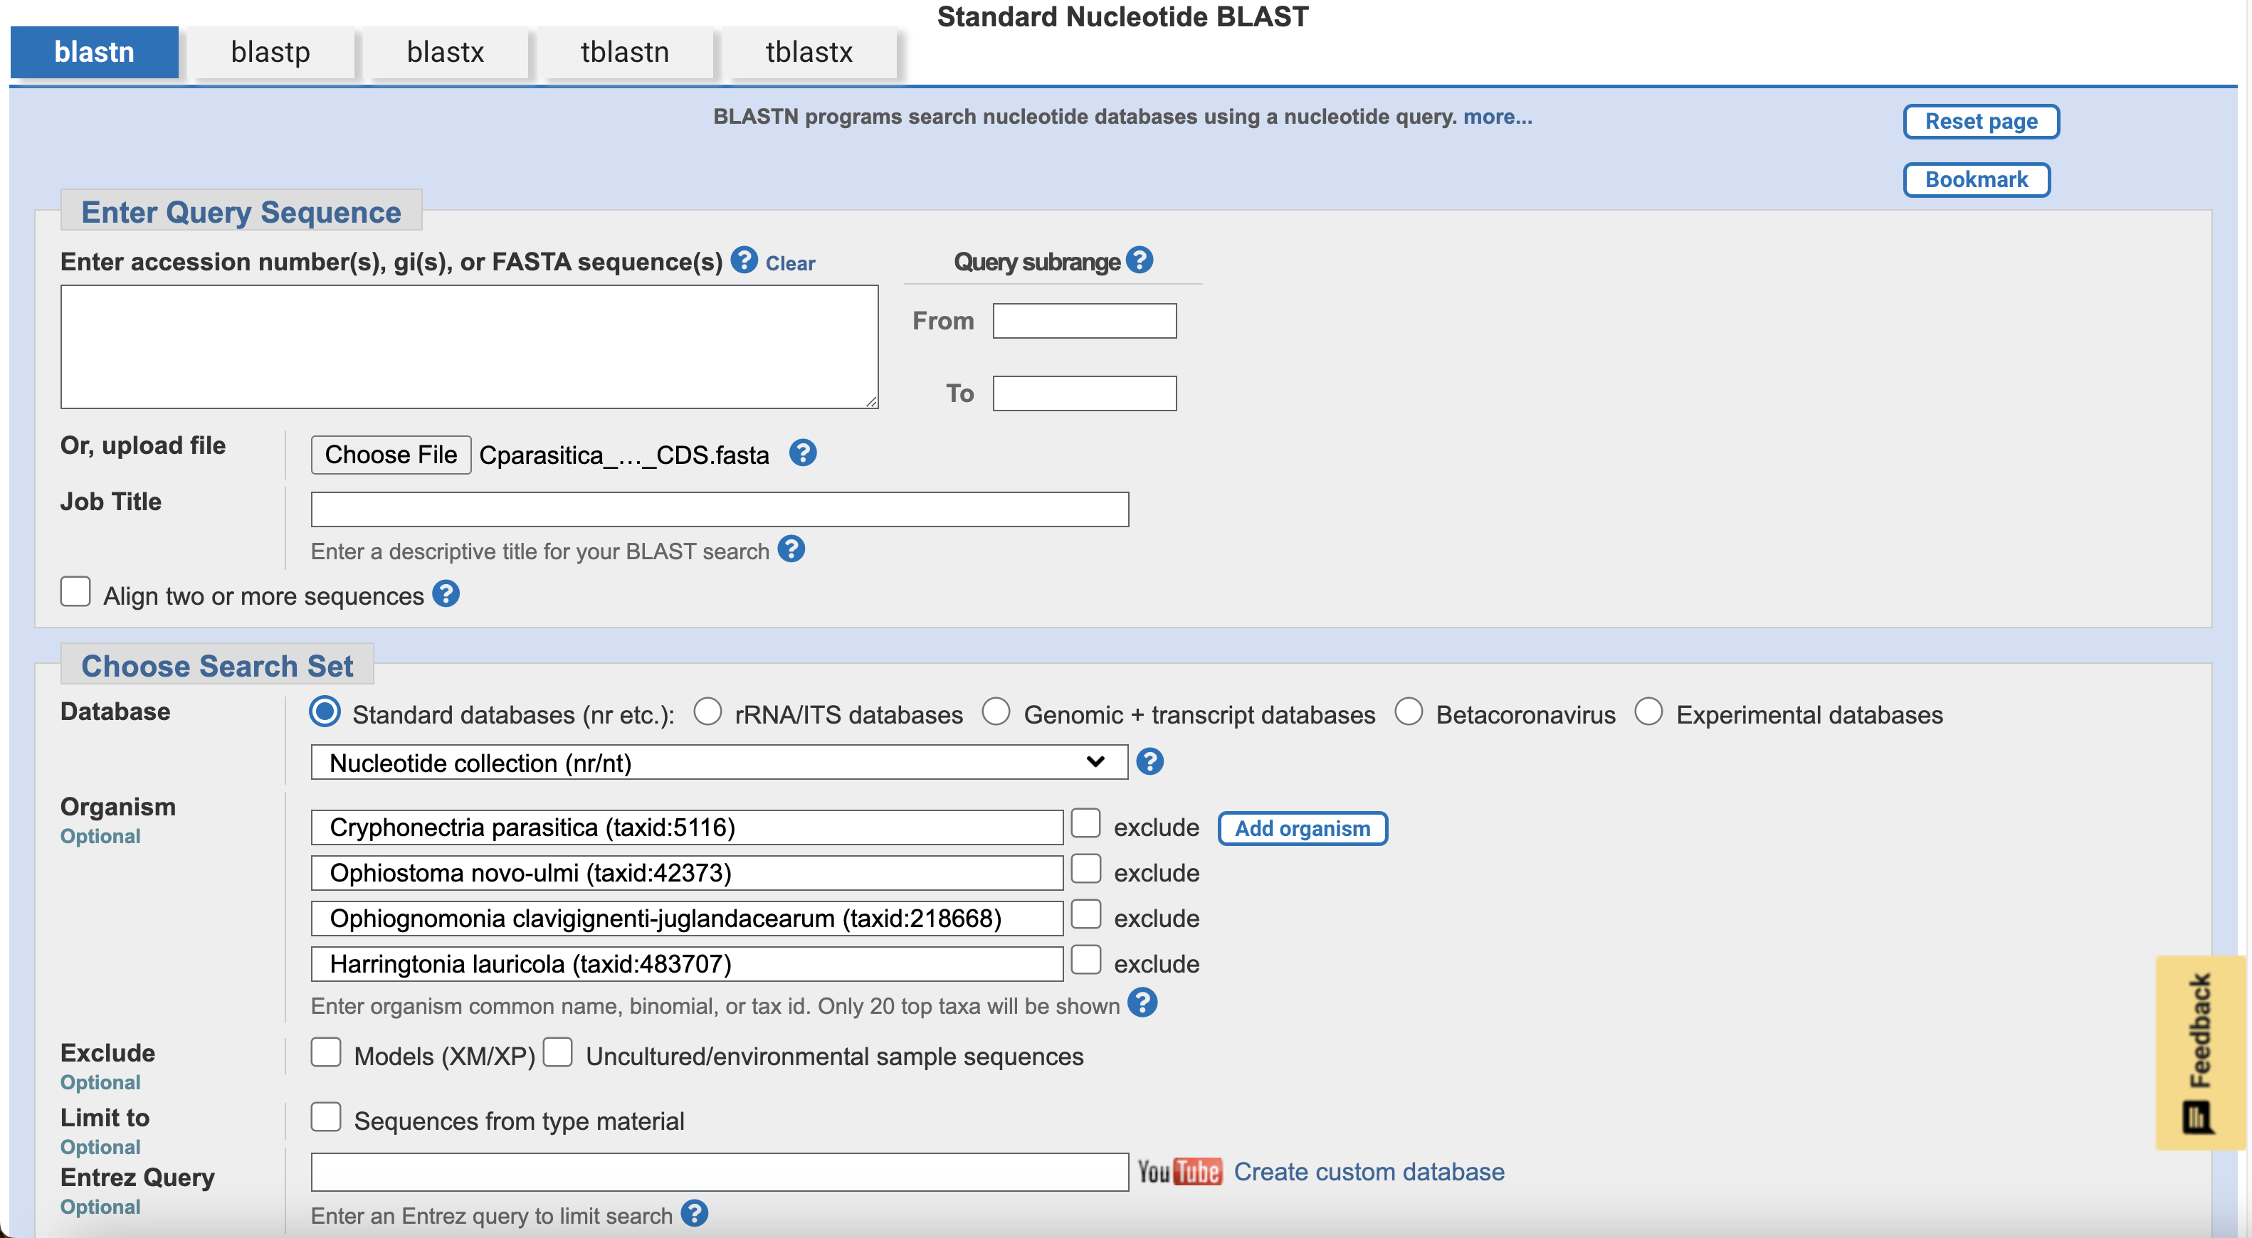
Task: Click help icon next to FASTA sequence label
Action: click(743, 260)
